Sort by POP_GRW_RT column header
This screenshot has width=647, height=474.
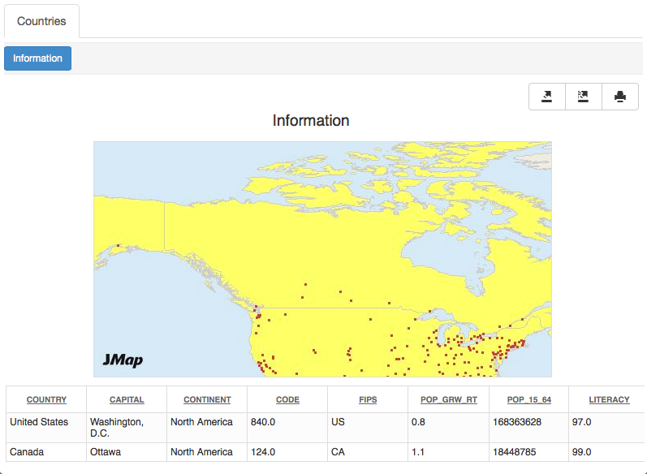pos(448,399)
